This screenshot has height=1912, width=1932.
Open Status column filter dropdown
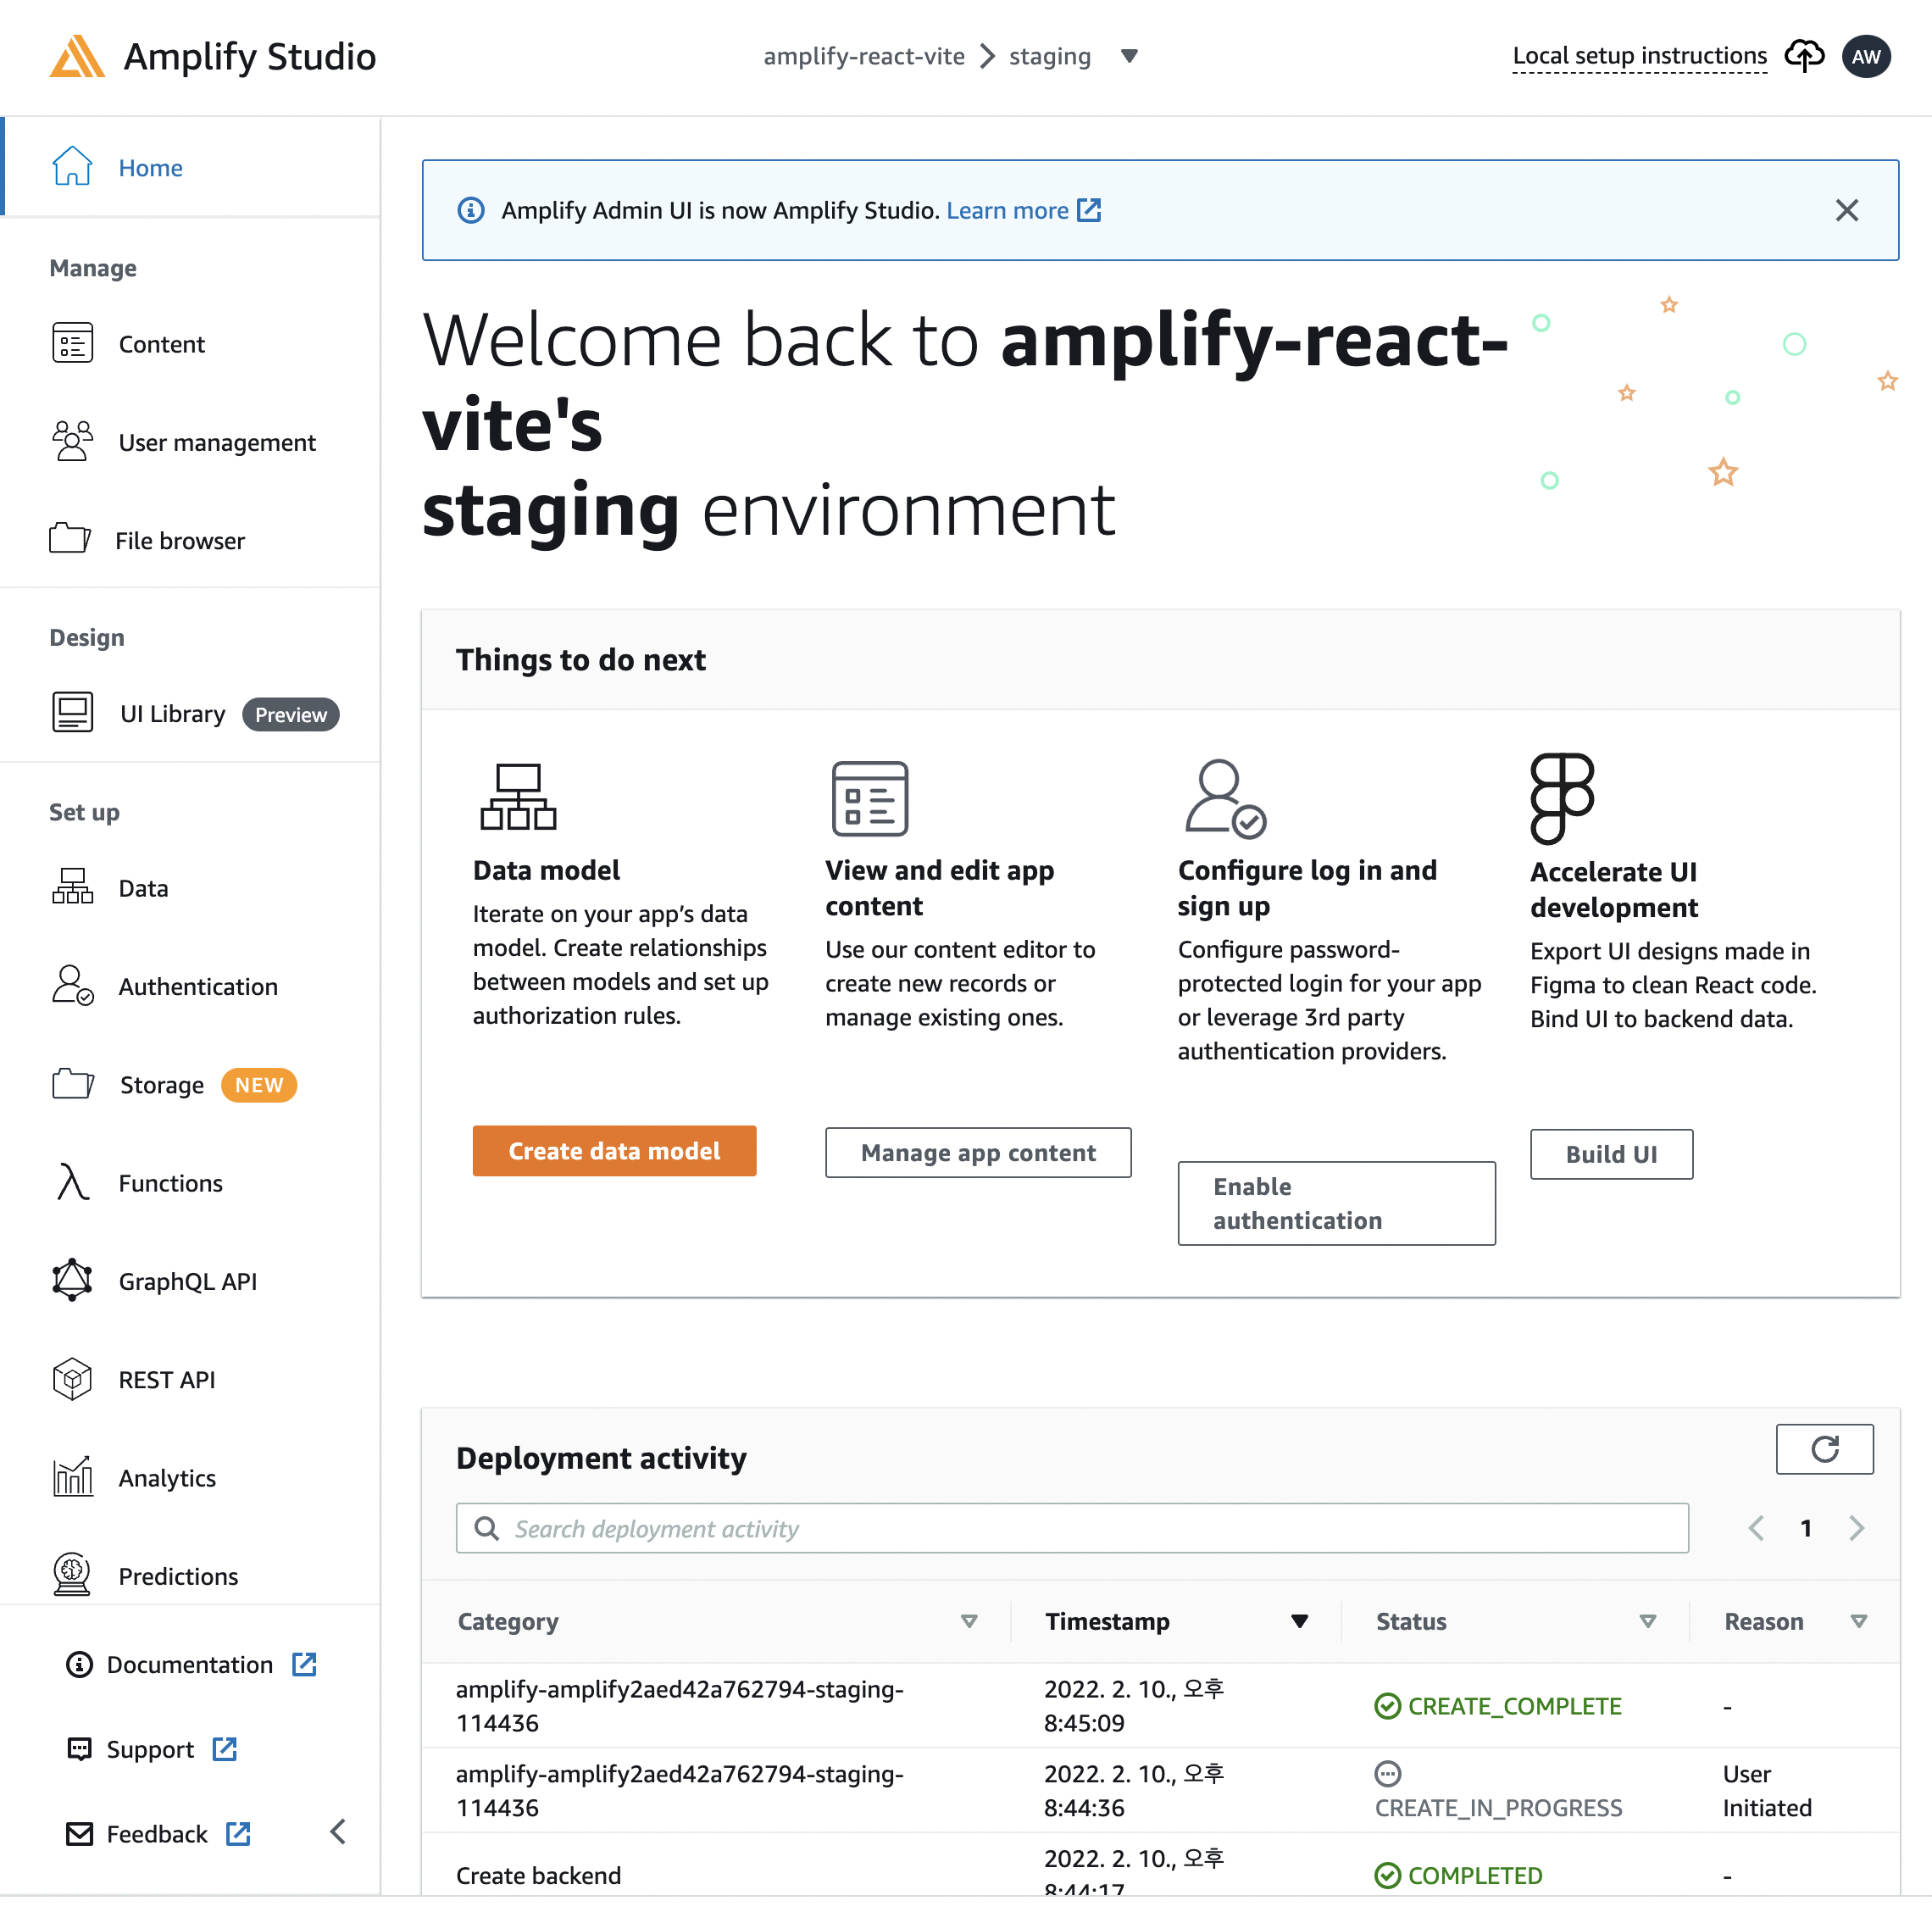(x=1647, y=1621)
